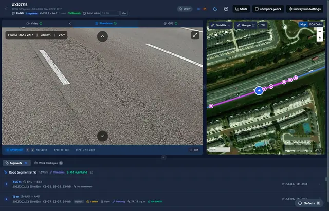329x211 pixels.
Task: Exit streetview mode
Action: click(x=194, y=150)
